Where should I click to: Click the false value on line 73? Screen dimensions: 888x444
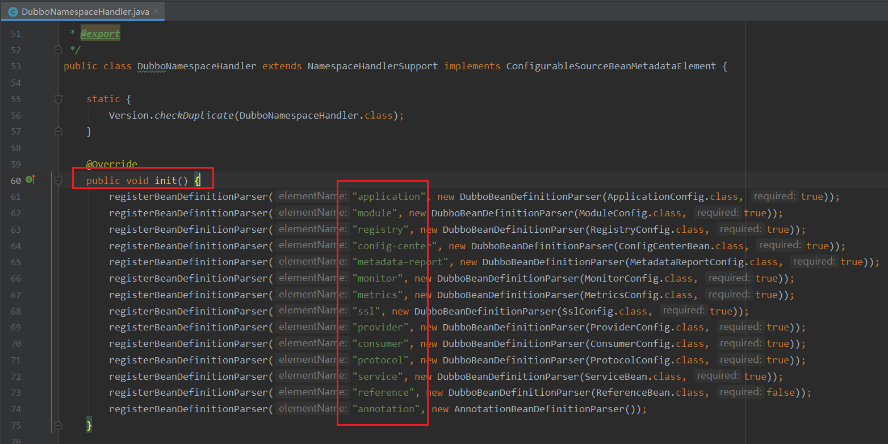(x=781, y=392)
